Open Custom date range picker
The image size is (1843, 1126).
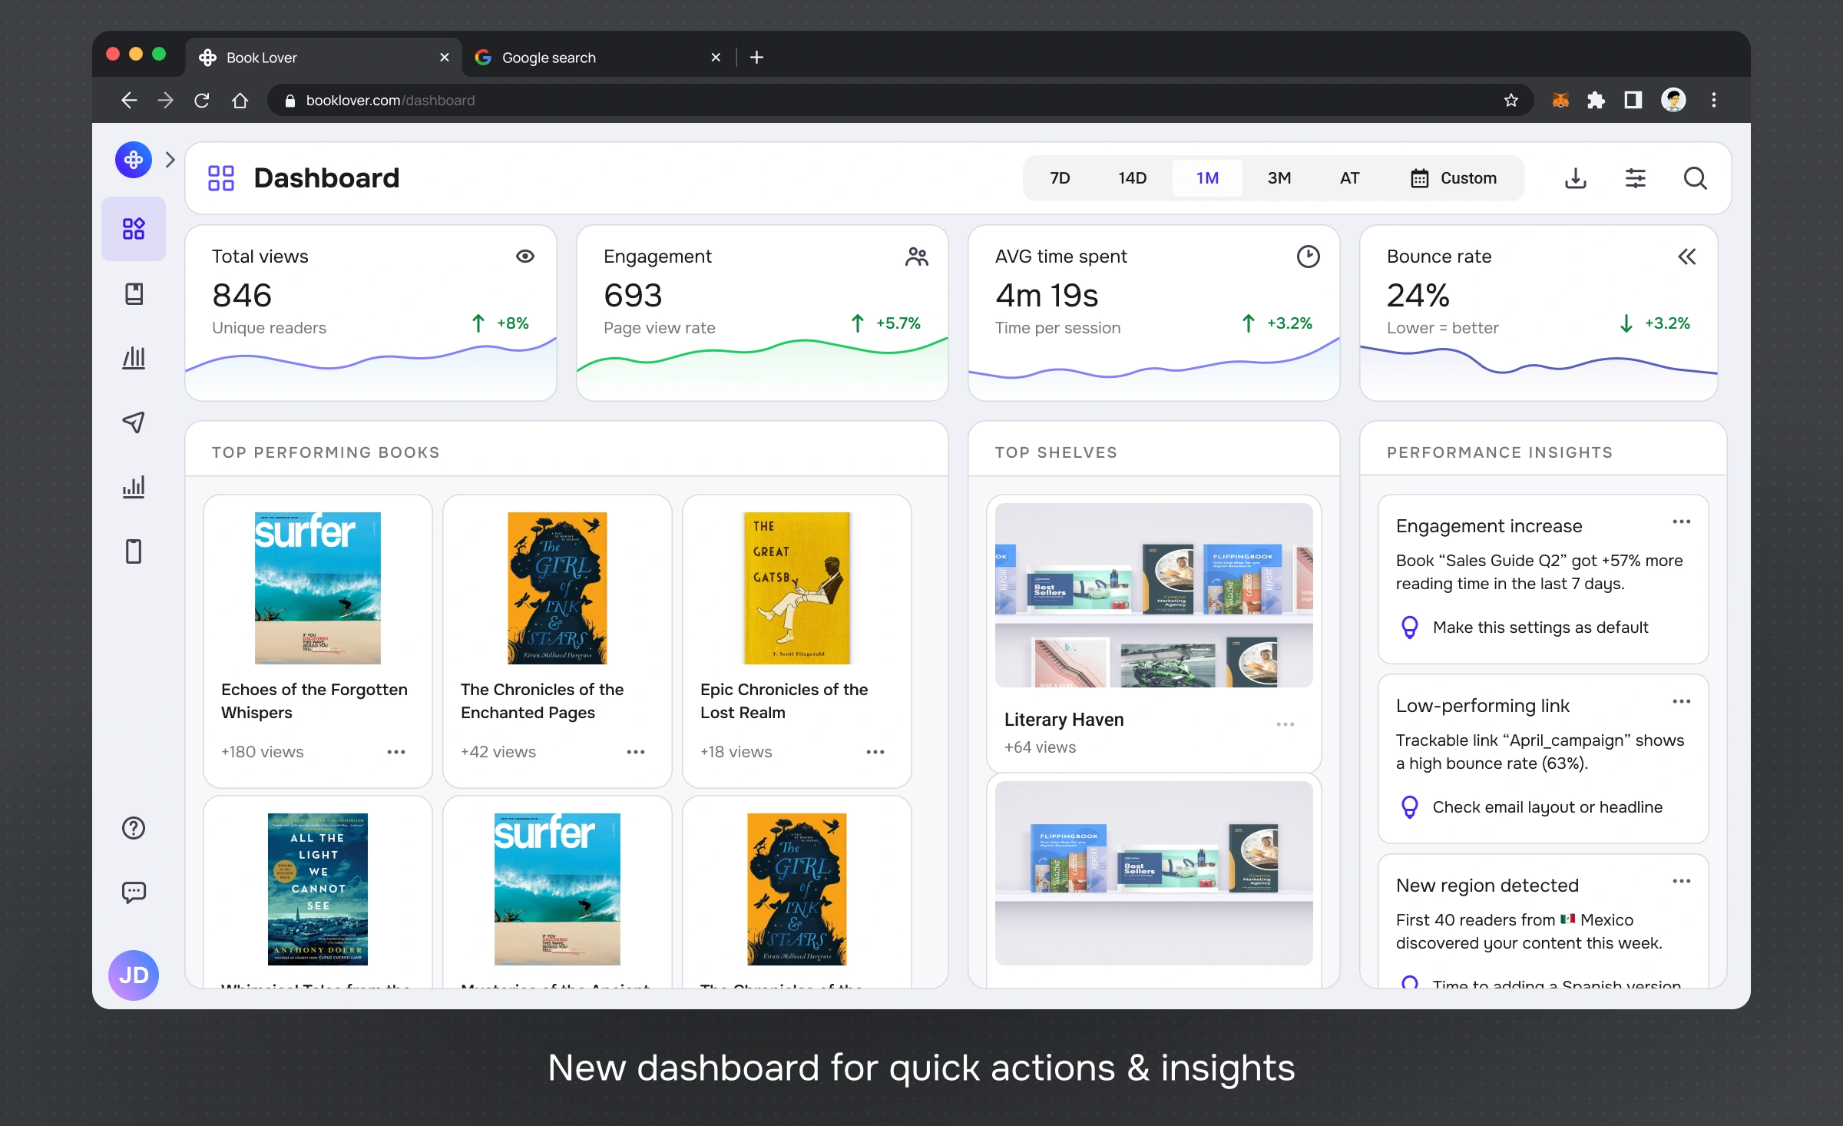1454,178
